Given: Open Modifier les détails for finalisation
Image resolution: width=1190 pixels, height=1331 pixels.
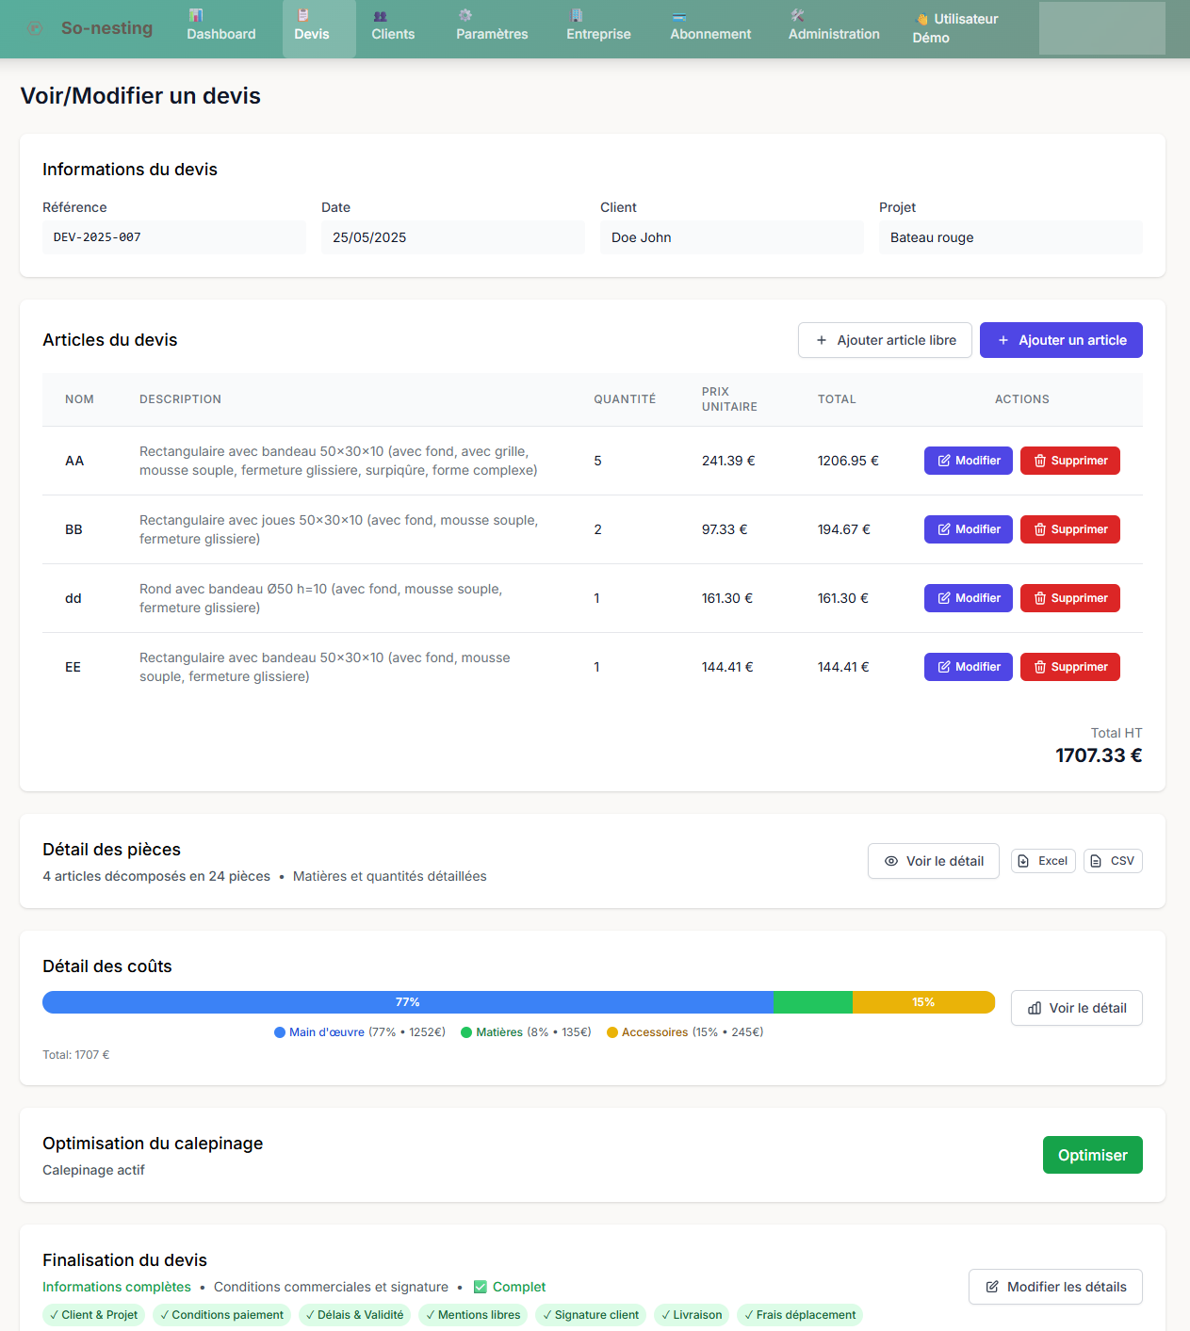Looking at the screenshot, I should (x=1055, y=1287).
